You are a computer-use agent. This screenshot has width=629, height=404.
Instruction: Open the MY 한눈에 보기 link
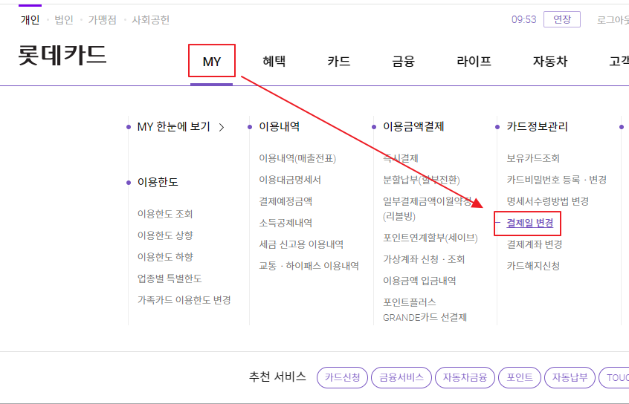pyautogui.click(x=174, y=127)
